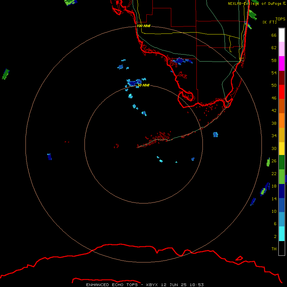
Task: Click the bright yellow legend color band
Action: pos(282,148)
